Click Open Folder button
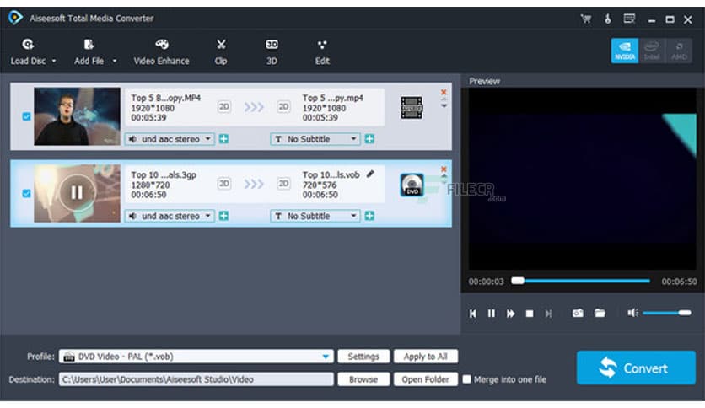The image size is (705, 408). tap(425, 379)
